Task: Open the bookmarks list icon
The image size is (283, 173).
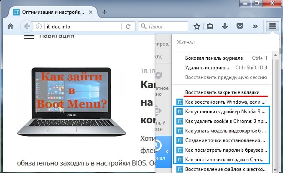Action: pos(210,27)
